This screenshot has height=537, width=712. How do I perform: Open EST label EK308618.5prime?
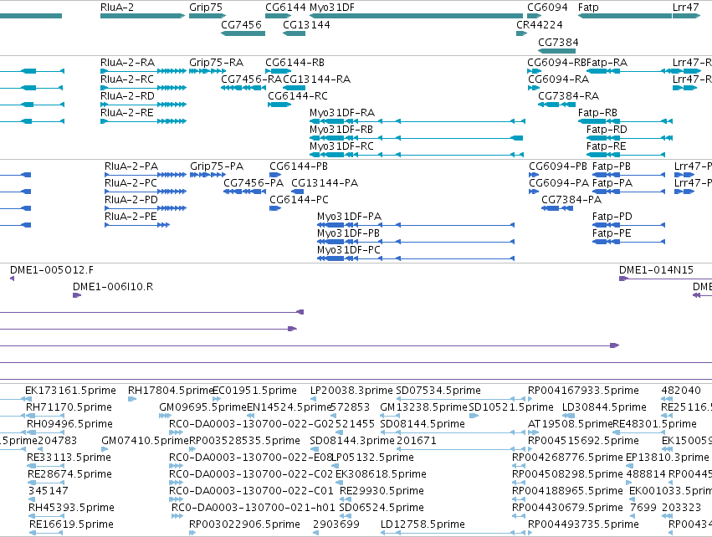click(x=381, y=474)
